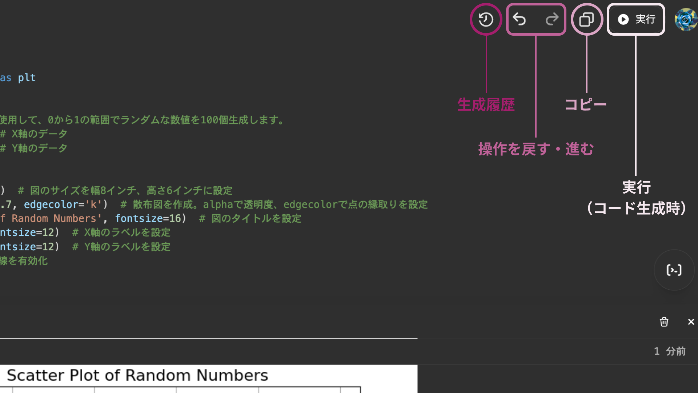Open the round console toggle button

[x=674, y=270]
